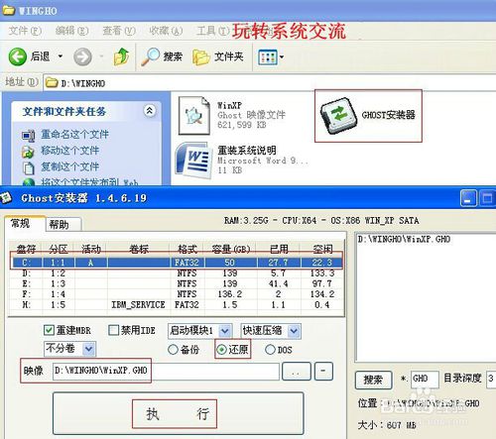Open the Search (搜索) magnifier in Explorer toolbar
Viewport: 496px width, 439px height.
tap(151, 56)
